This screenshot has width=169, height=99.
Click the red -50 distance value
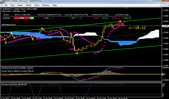pyautogui.click(x=53, y=18)
